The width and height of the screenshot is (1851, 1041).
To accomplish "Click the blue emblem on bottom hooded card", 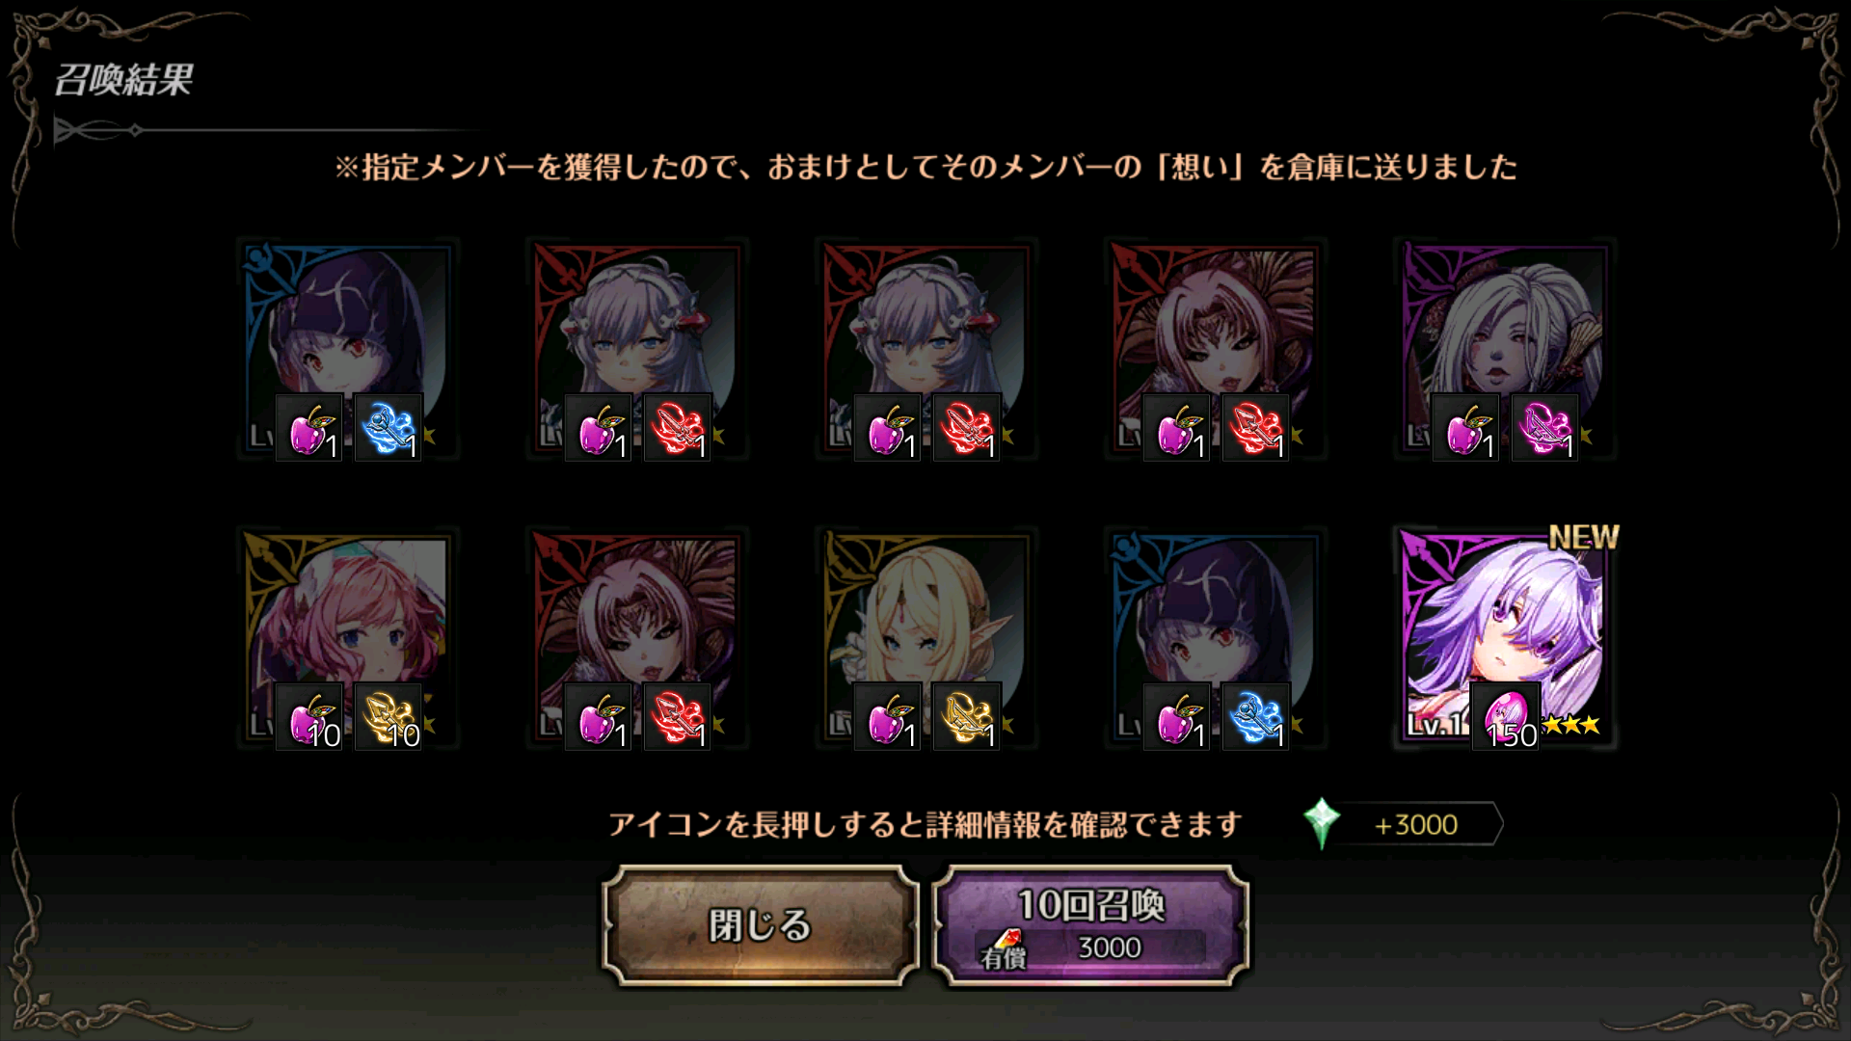I will (x=1256, y=716).
